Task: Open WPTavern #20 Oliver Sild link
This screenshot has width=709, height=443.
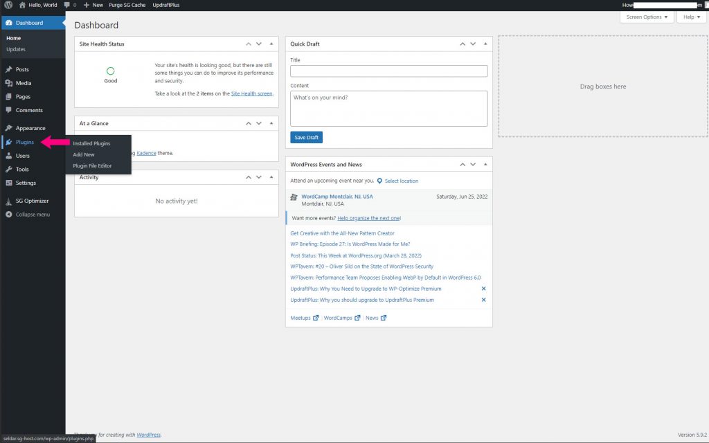Action: (x=361, y=266)
